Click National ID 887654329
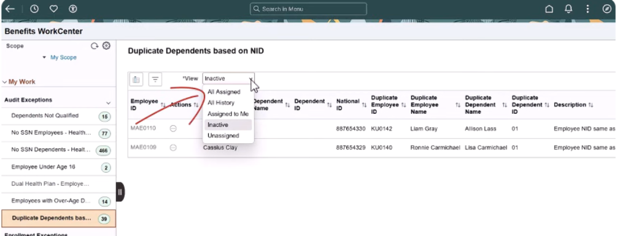This screenshot has width=617, height=236. coord(351,147)
